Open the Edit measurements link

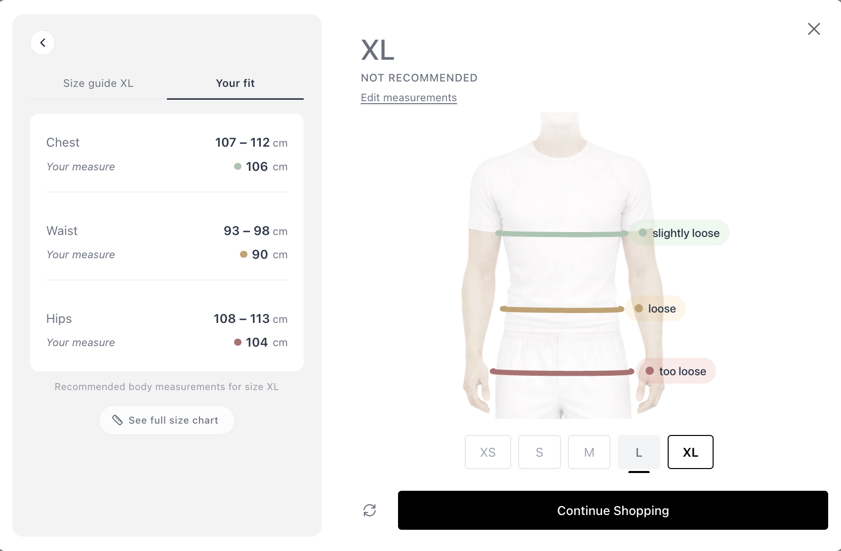(x=409, y=97)
